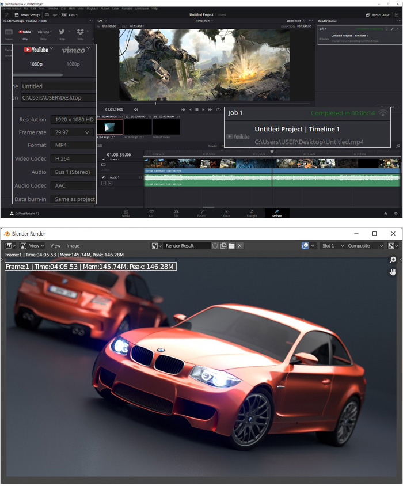Open the Slot 1 dropdown
Viewport: 403px width, 486px height.
coord(333,246)
